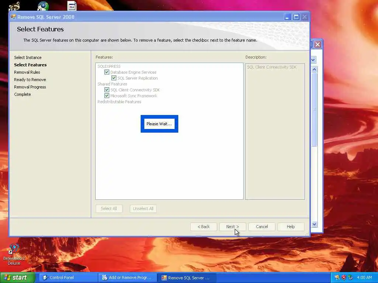Switch to Add or Remove Programs taskbar button
The height and width of the screenshot is (283, 378).
[x=127, y=277]
